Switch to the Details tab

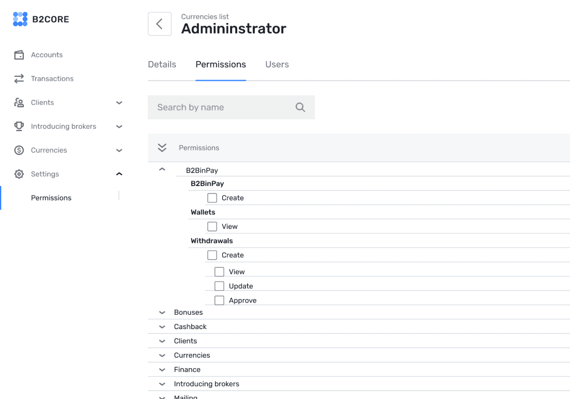click(162, 65)
